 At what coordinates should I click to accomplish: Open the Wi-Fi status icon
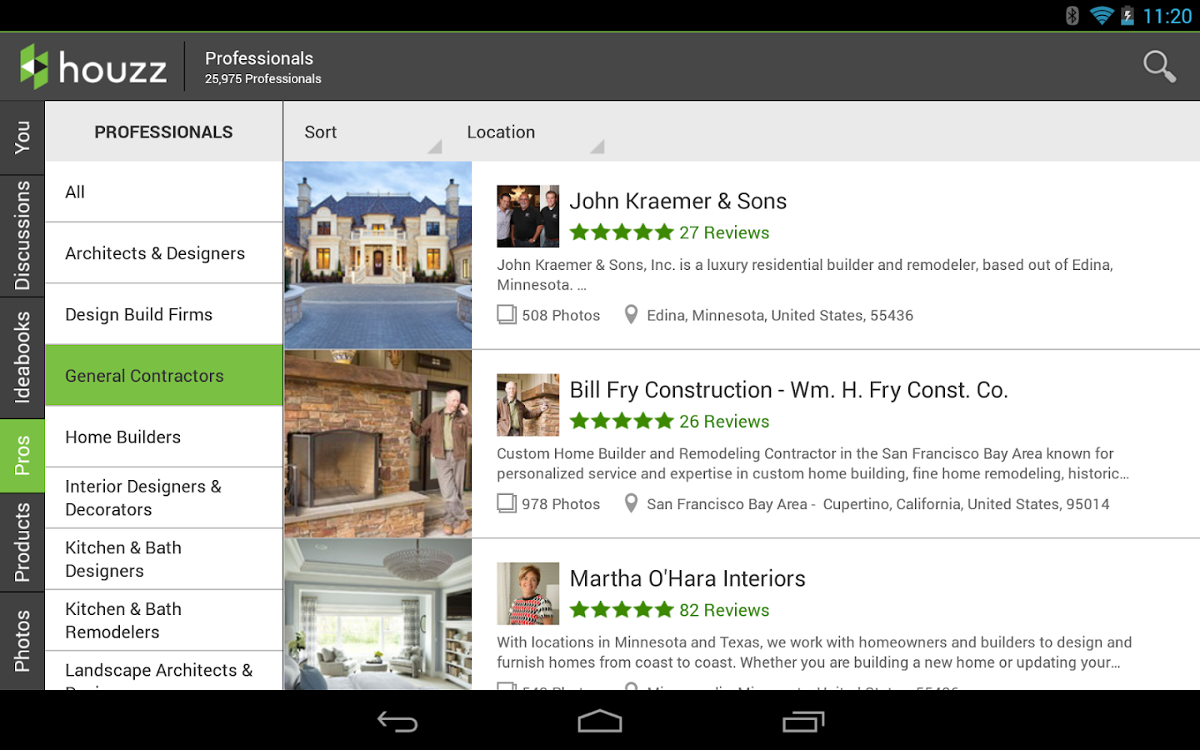tap(1102, 16)
